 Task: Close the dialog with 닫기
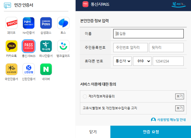point(93,132)
